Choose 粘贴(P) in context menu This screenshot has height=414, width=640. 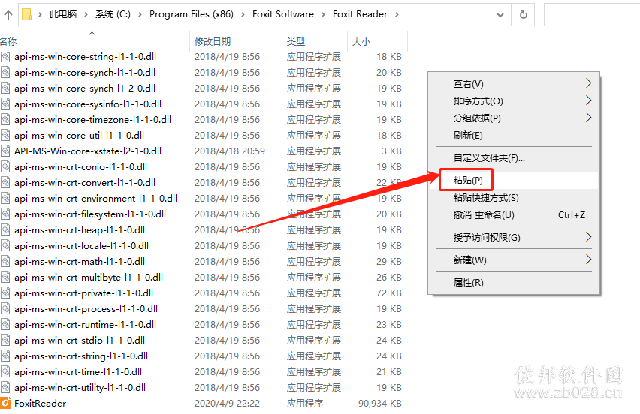coord(514,181)
